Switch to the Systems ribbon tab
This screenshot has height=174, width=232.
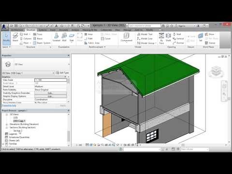click(43, 30)
